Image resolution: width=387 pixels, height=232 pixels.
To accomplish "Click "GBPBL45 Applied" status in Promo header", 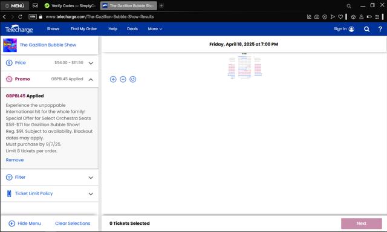I will point(67,79).
